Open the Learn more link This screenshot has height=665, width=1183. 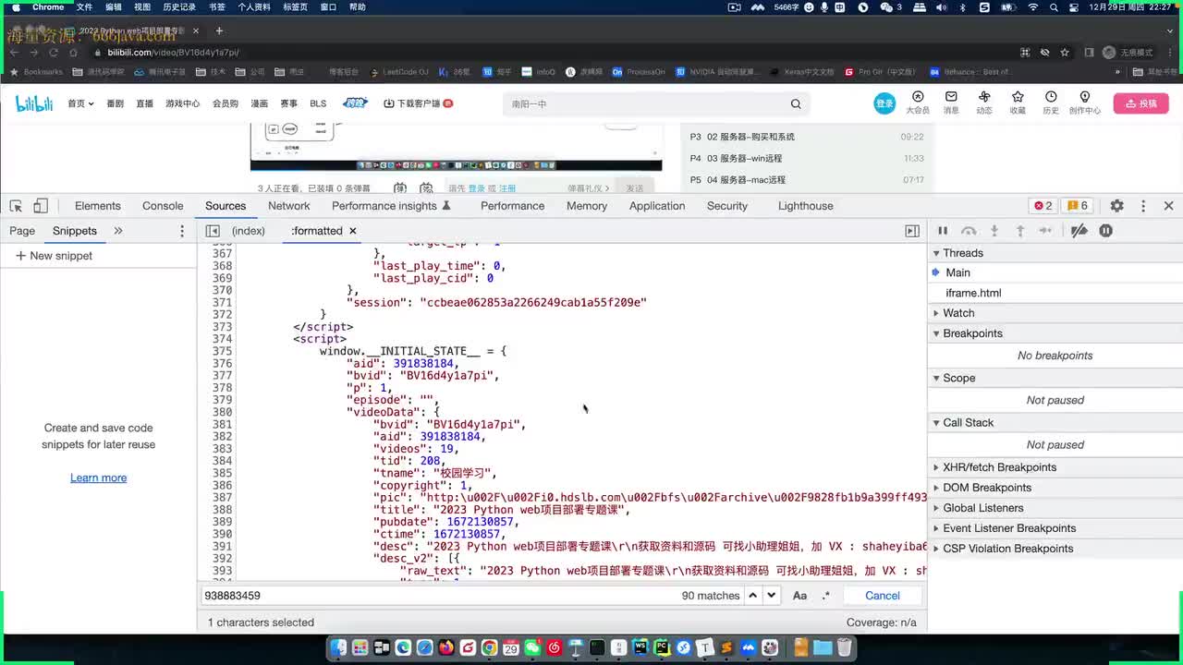coord(98,478)
